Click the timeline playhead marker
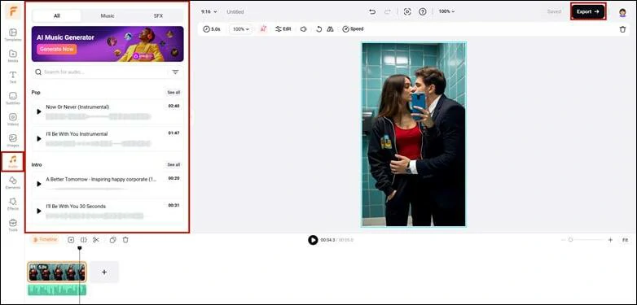Image resolution: width=637 pixels, height=305 pixels. tap(80, 248)
